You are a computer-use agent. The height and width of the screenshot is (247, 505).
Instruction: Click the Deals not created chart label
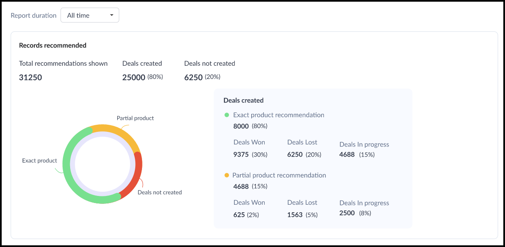160,193
